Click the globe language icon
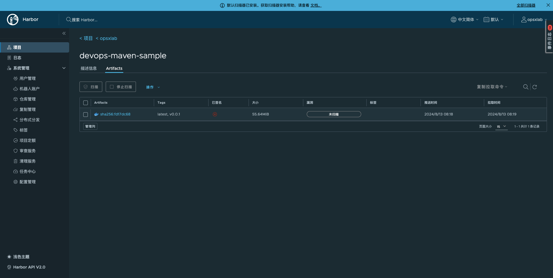The image size is (553, 278). [453, 20]
